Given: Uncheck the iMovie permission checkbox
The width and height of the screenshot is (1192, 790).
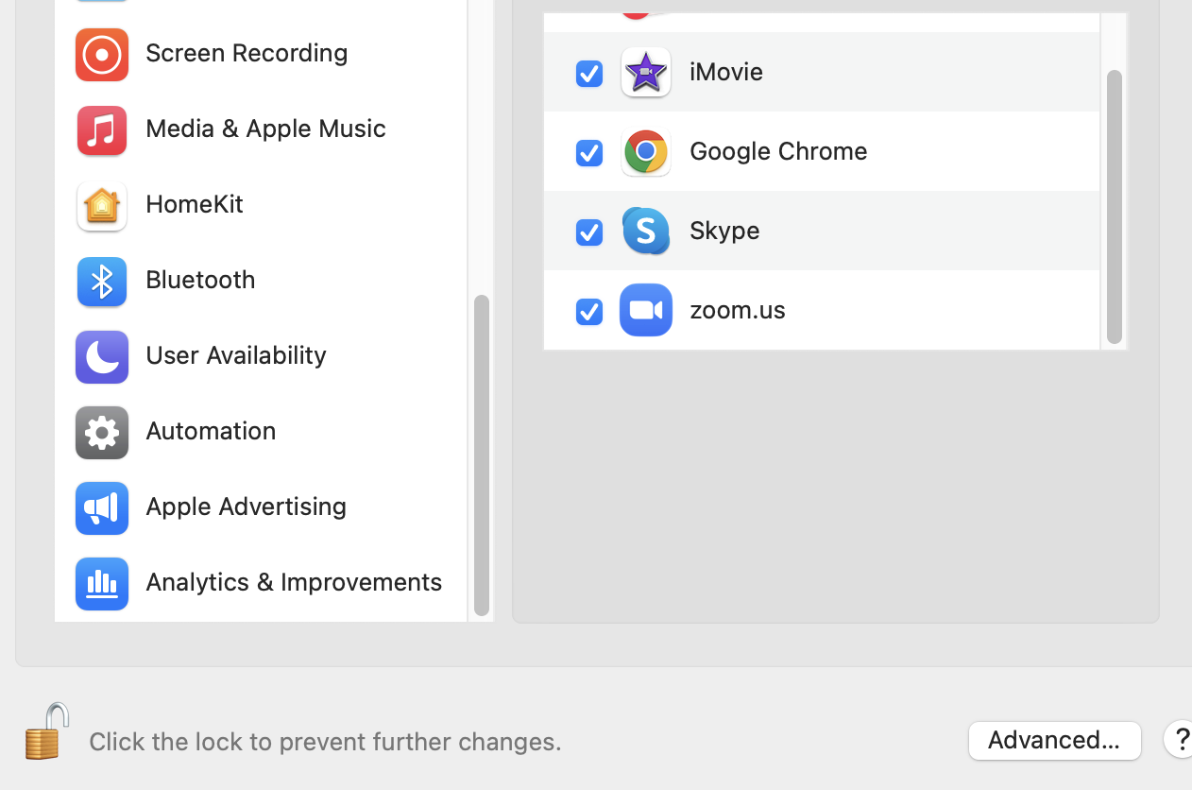Looking at the screenshot, I should (589, 73).
